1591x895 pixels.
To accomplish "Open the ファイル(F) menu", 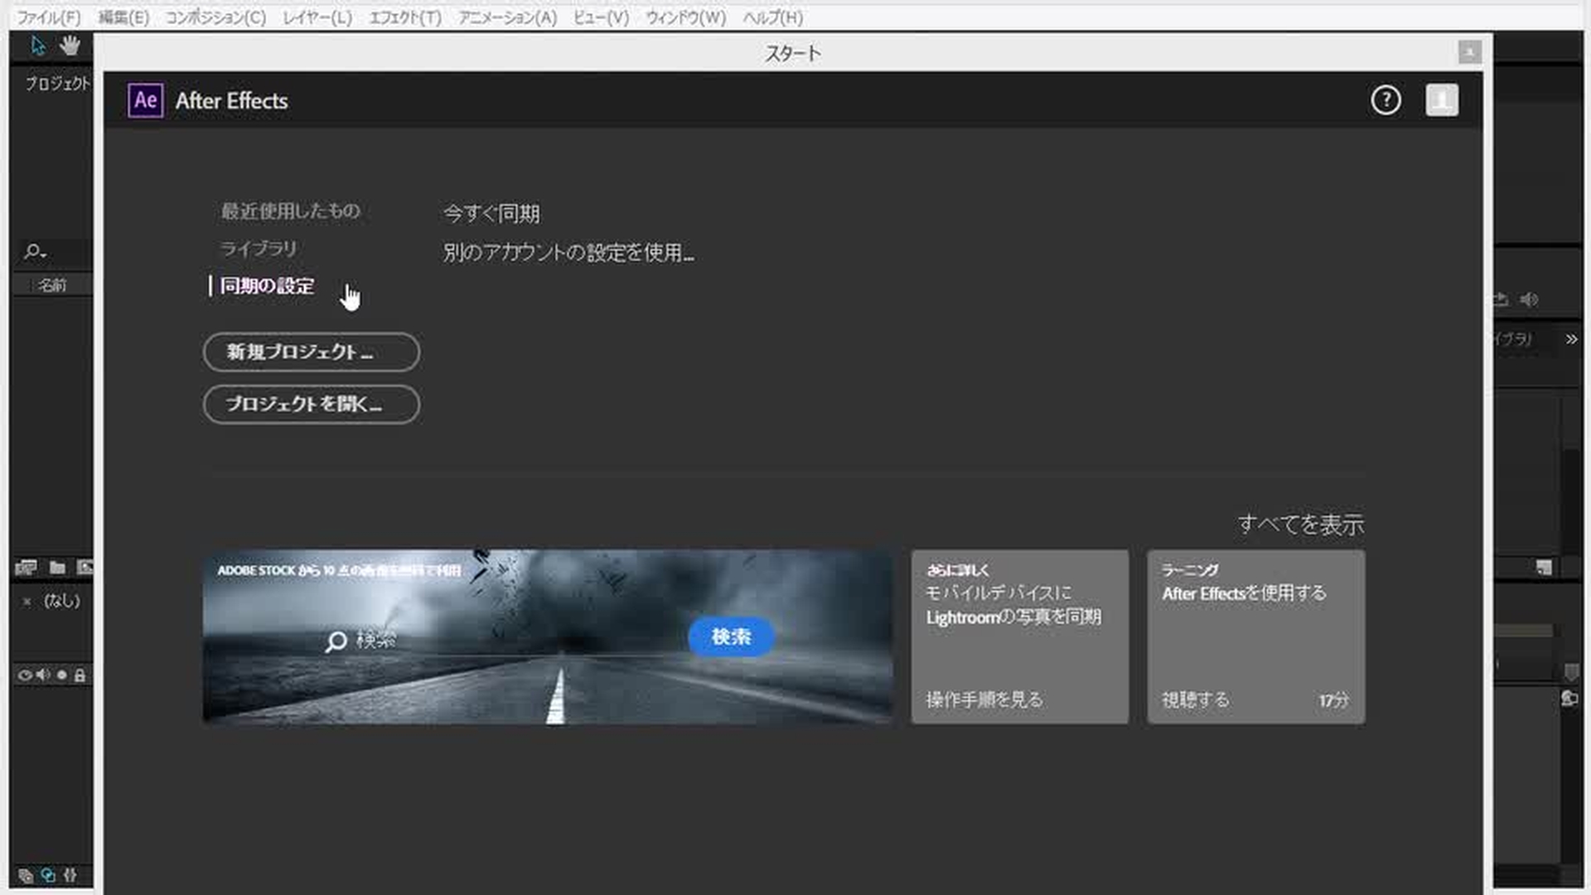I will coord(49,17).
